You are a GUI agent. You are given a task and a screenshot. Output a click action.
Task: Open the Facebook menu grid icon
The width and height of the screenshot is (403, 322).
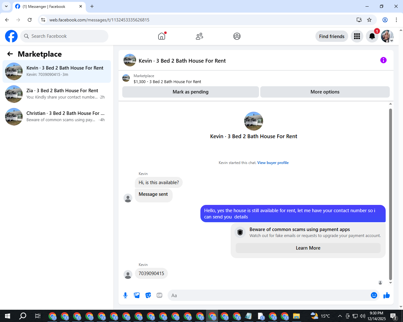(357, 36)
